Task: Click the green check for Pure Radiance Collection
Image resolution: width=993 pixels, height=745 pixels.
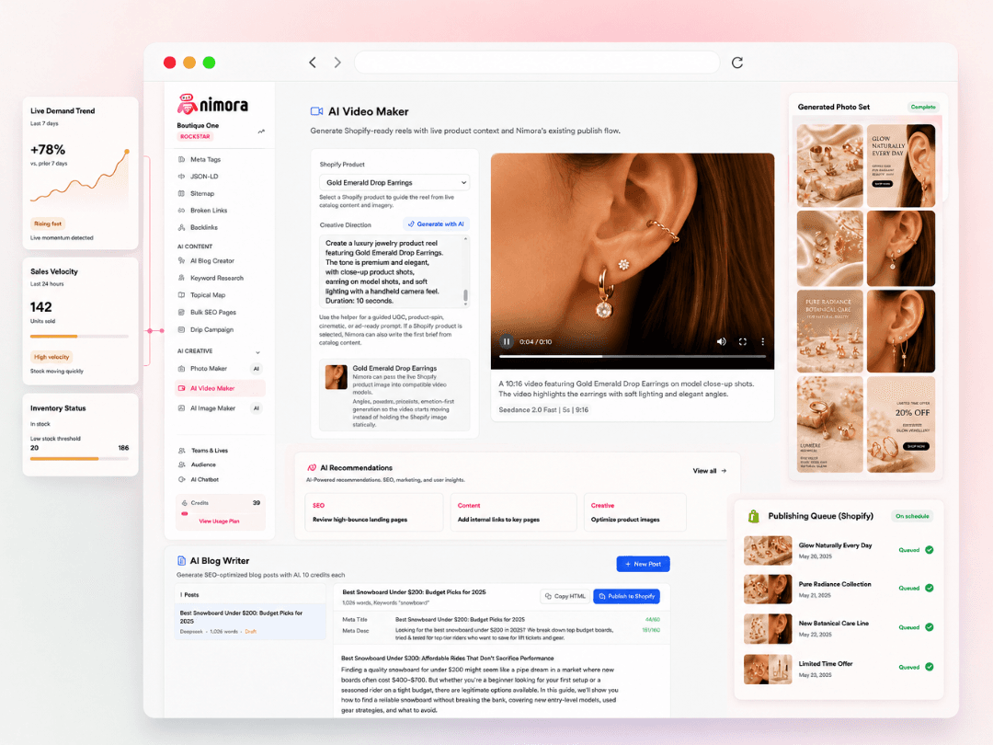Action: [x=929, y=588]
